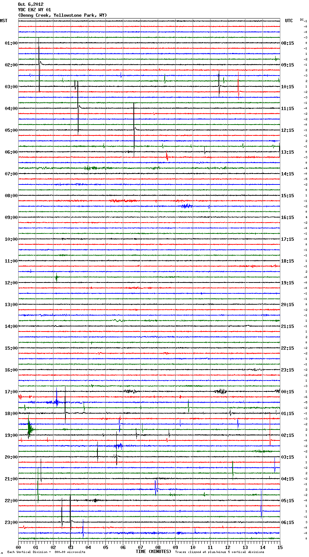
Task: Click the "03:15" UTC time label
Action: (x=288, y=457)
